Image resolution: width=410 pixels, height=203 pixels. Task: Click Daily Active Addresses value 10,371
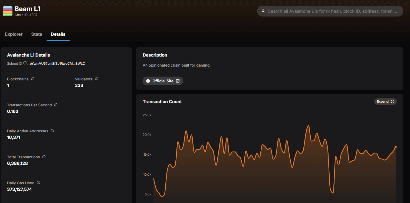(14, 137)
